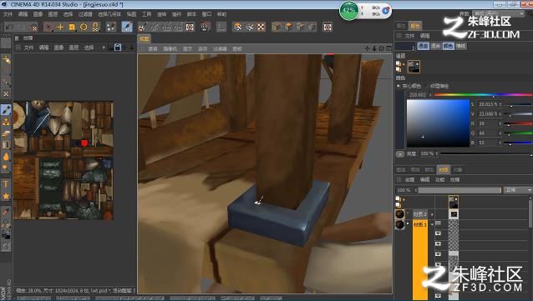Toggle the paint-enable mark beside 材质.1 sphere
Screen dimensions: 533x301
408,223
